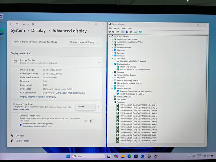Screen dimensions: 216x162
Task: Select Intel(R) Wi-Fi 6E AX210 160MHz
Action: [x=132, y=94]
